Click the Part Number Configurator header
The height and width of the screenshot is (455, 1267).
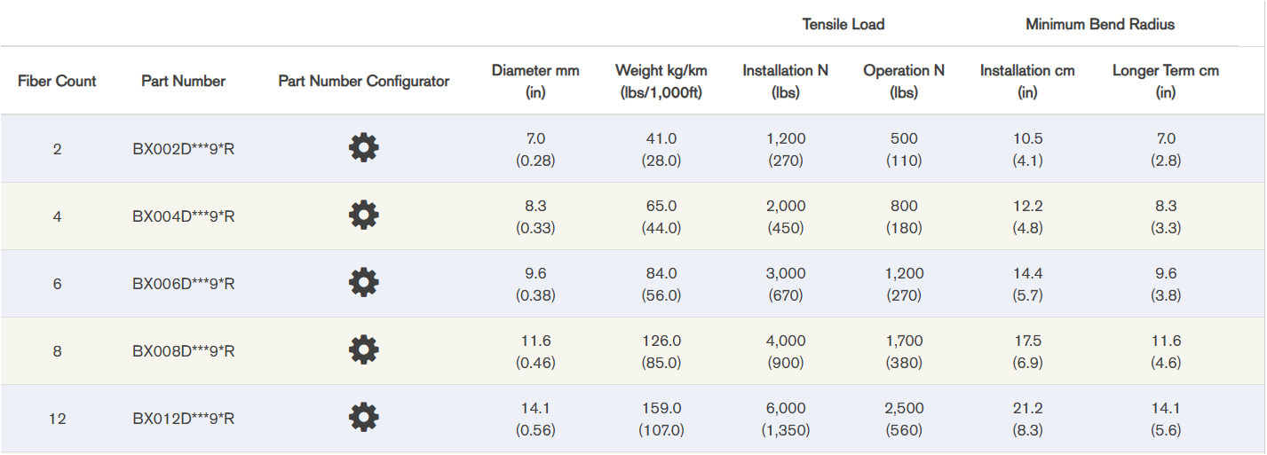(364, 81)
